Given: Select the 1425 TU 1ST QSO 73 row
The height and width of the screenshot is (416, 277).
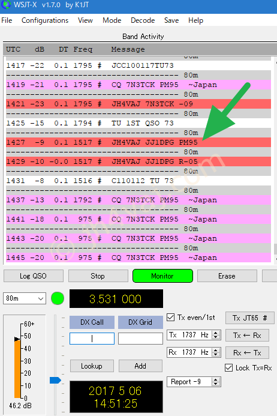Looking at the screenshot, I should coord(138,123).
